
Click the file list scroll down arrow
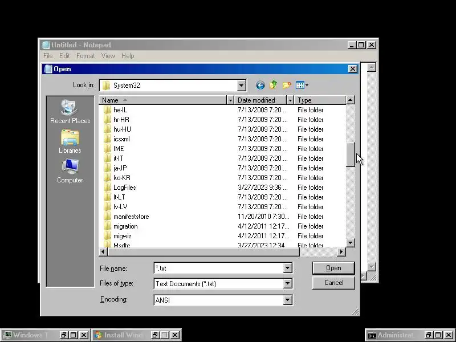(x=351, y=243)
